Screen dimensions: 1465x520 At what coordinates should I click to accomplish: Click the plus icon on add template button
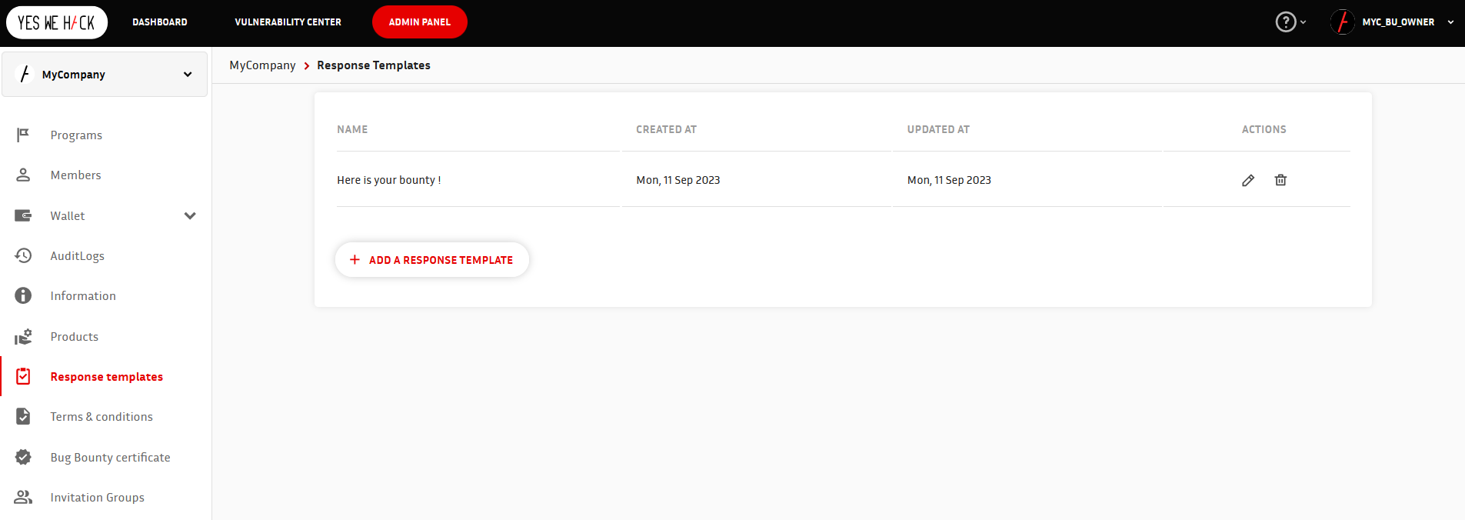click(x=355, y=260)
